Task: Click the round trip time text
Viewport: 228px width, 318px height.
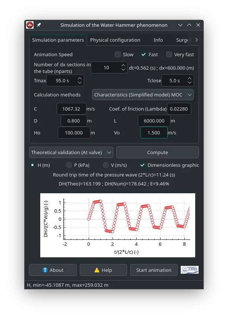Action: 114,175
